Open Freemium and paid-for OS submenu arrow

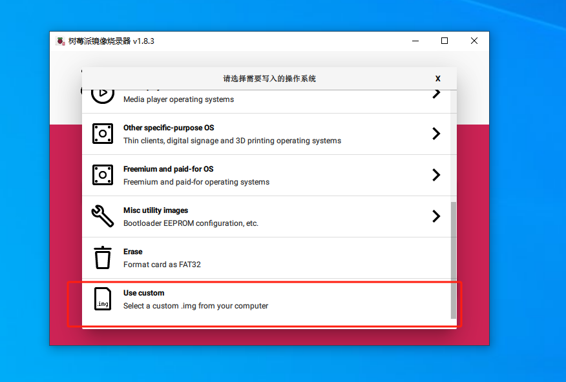(x=436, y=175)
